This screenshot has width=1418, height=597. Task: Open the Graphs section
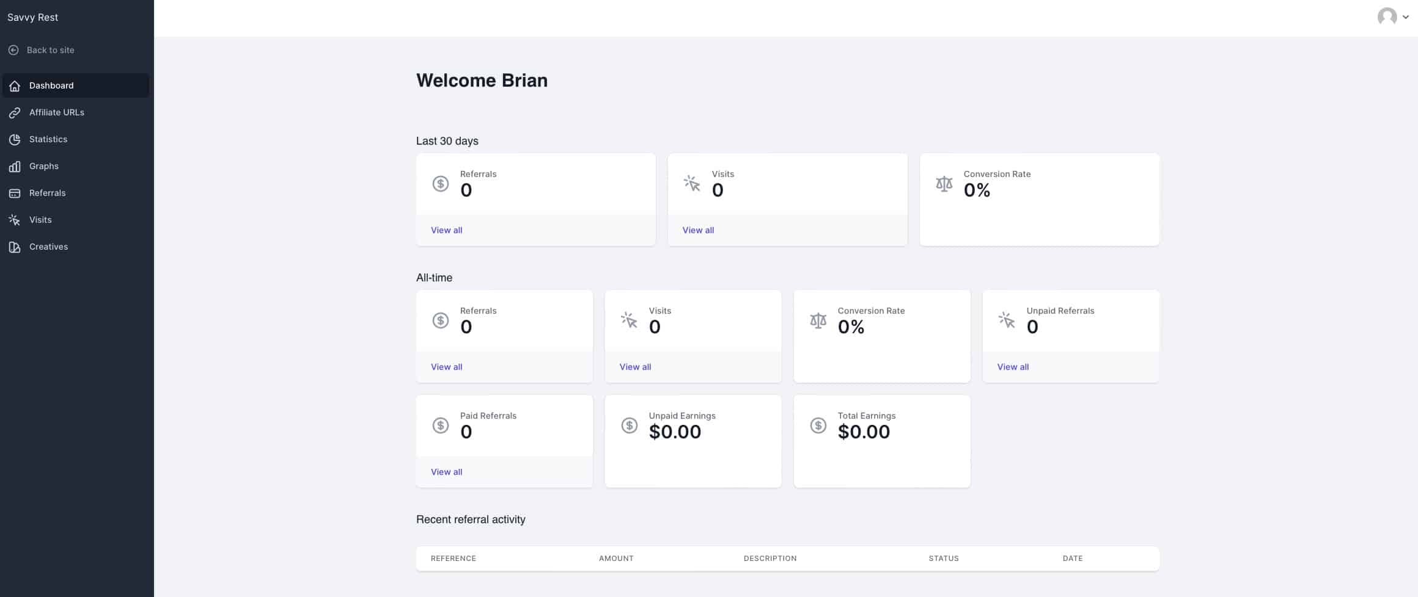point(76,166)
